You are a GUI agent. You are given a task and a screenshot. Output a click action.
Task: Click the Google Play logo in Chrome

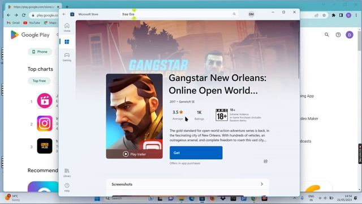pyautogui.click(x=30, y=35)
